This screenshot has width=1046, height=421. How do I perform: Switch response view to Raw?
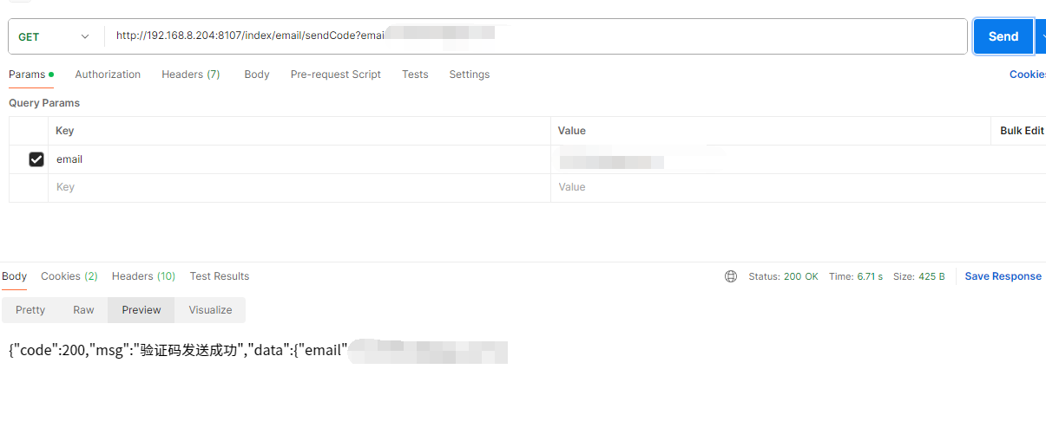[83, 310]
